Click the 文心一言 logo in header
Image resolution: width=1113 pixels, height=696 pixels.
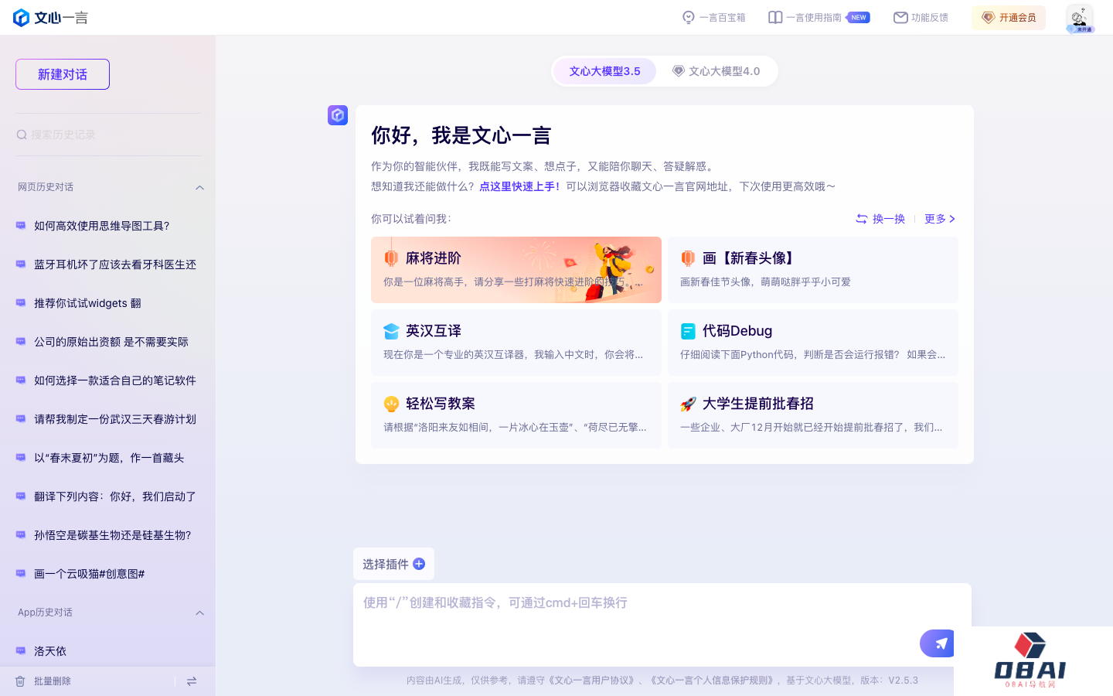coord(51,17)
